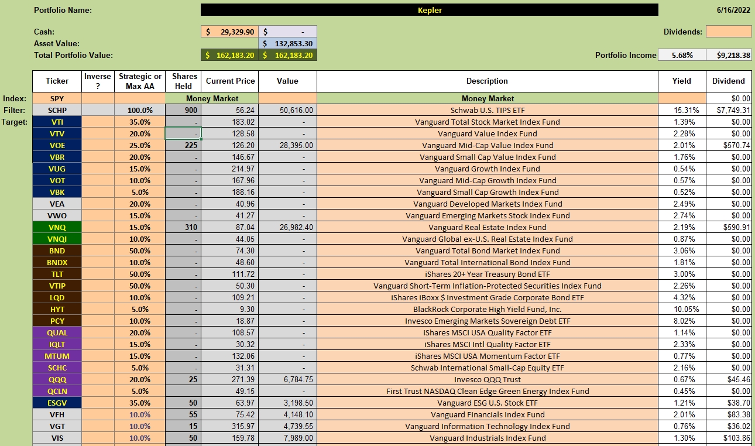Image resolution: width=755 pixels, height=446 pixels.
Task: Select the SCHP ticker cell
Action: 57,110
